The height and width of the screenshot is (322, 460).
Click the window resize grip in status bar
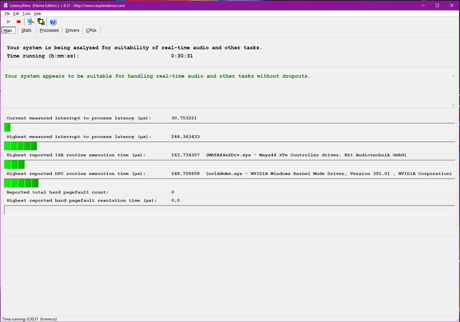(457, 319)
